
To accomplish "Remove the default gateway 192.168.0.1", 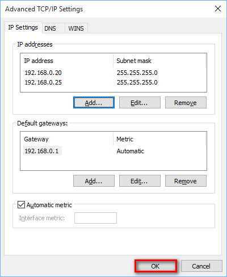I will (186, 181).
